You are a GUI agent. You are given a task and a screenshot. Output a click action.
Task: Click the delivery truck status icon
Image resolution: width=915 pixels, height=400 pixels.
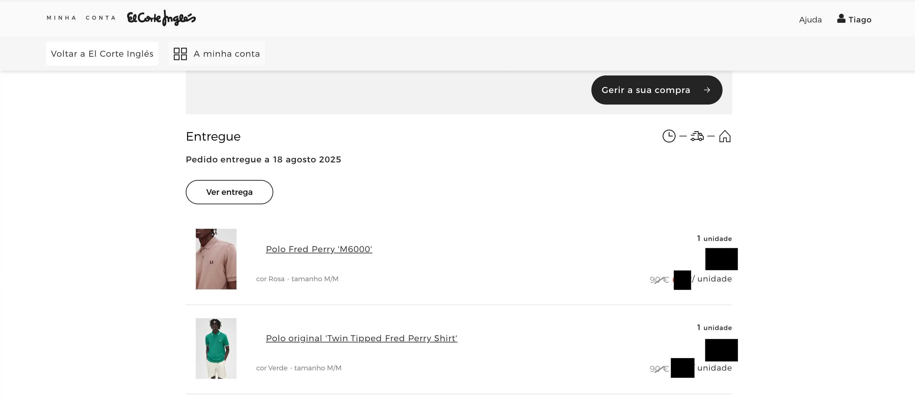(x=697, y=136)
